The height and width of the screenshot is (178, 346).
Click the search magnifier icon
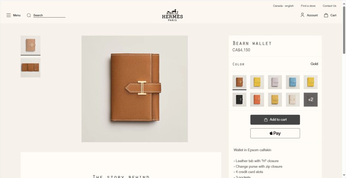point(29,15)
